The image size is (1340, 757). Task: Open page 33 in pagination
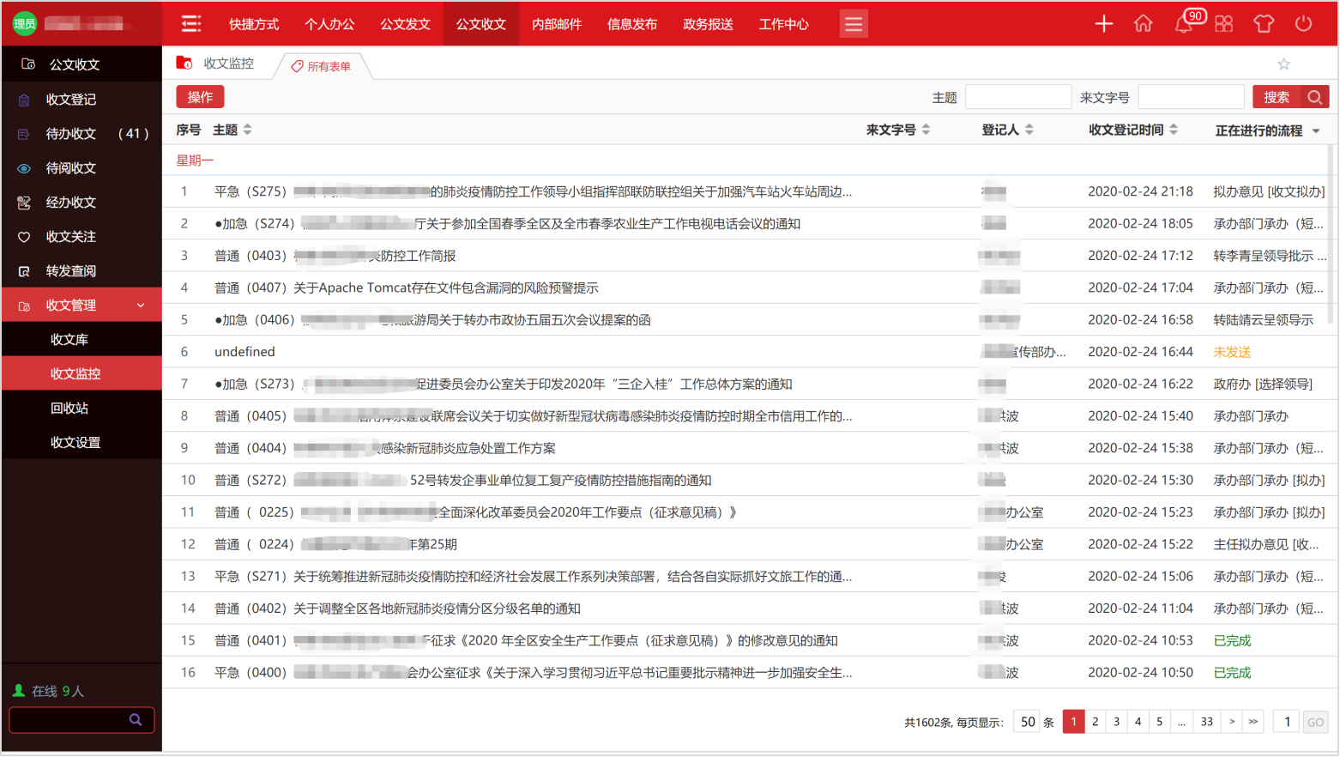[1206, 722]
